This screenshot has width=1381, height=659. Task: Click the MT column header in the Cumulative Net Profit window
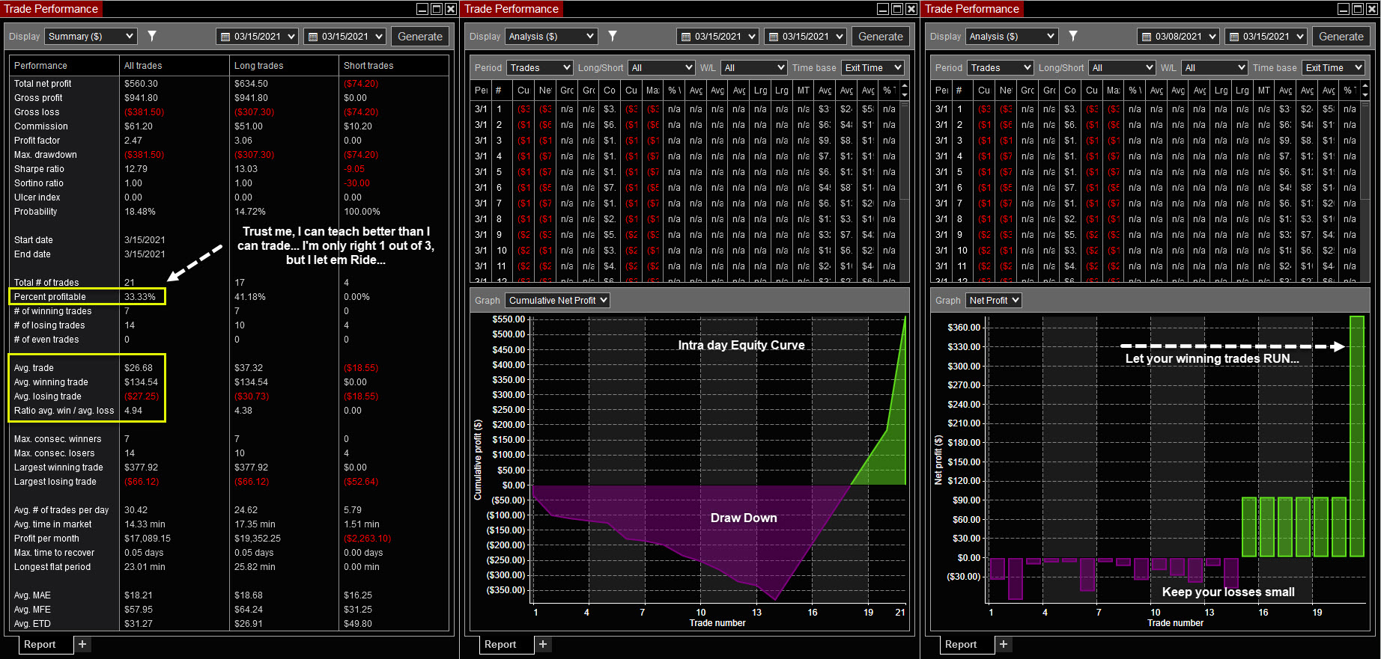click(803, 90)
